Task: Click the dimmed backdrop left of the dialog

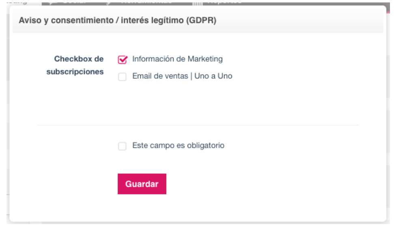Action: pyautogui.click(x=8, y=113)
